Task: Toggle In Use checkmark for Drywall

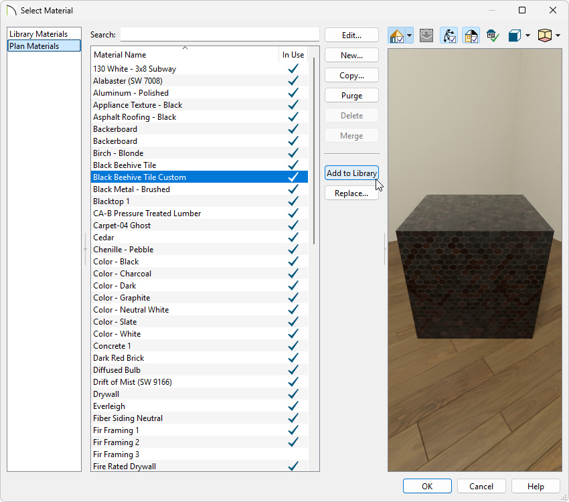Action: (x=293, y=394)
